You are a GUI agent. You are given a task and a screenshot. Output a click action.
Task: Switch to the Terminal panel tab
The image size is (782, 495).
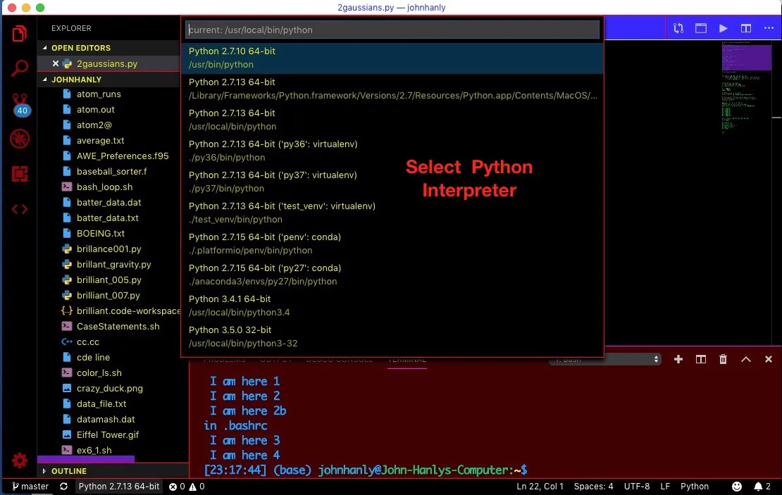click(407, 360)
